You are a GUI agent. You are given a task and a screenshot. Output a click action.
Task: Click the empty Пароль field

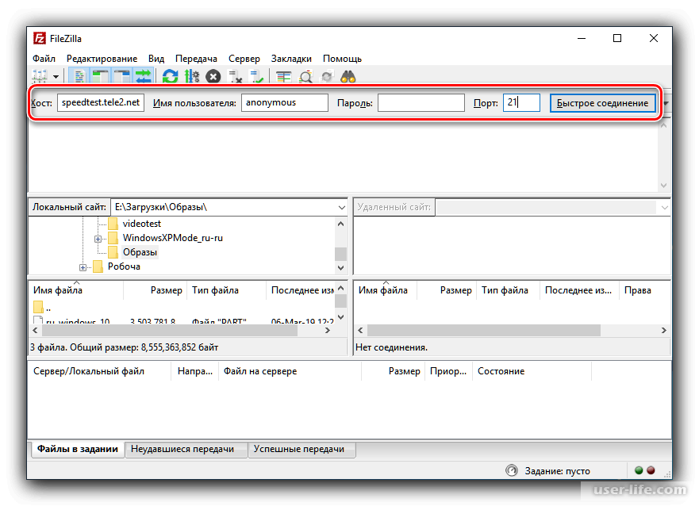click(x=421, y=102)
